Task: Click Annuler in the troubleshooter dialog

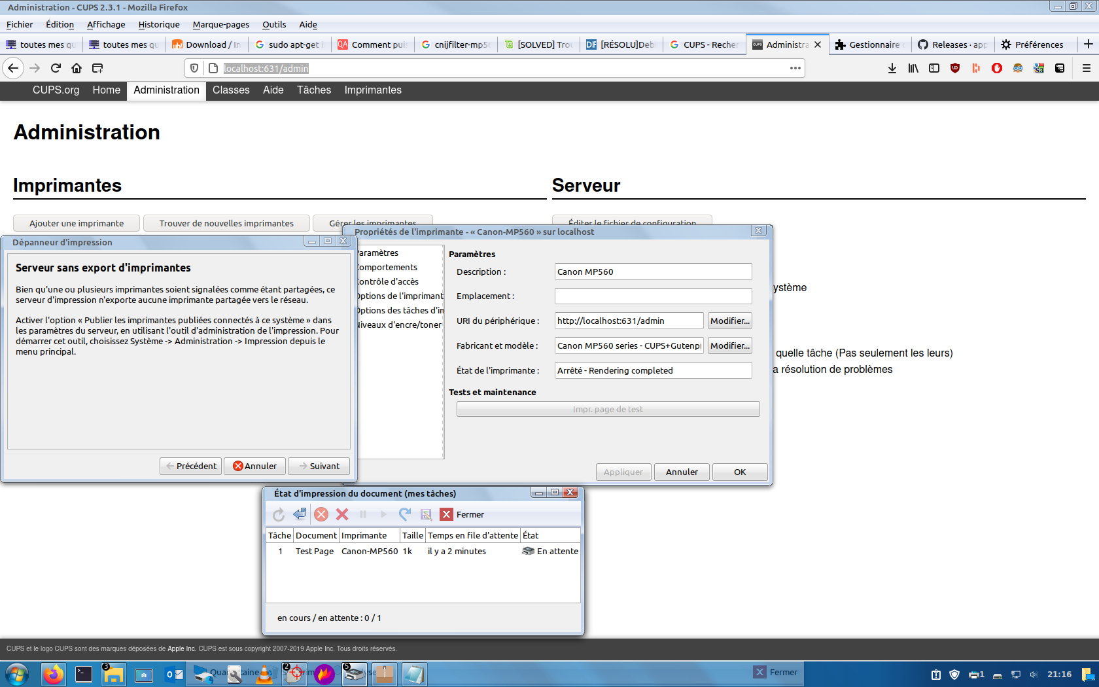Action: (x=255, y=466)
